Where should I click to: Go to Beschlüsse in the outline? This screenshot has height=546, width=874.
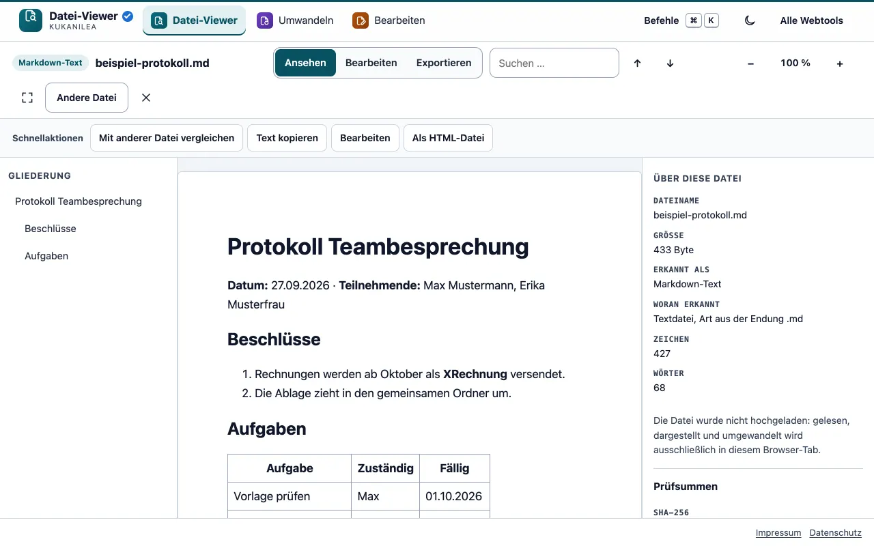click(51, 229)
